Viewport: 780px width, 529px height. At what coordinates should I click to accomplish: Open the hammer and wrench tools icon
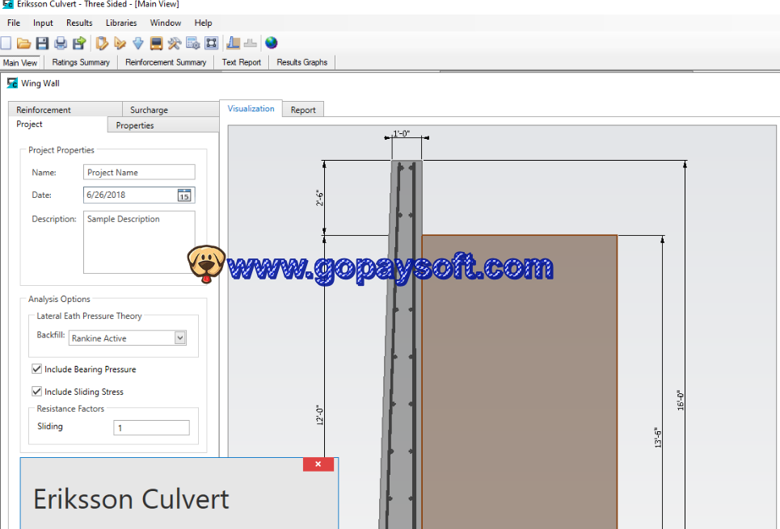(175, 43)
